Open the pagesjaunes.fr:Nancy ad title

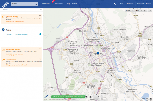(x=13, y=50)
